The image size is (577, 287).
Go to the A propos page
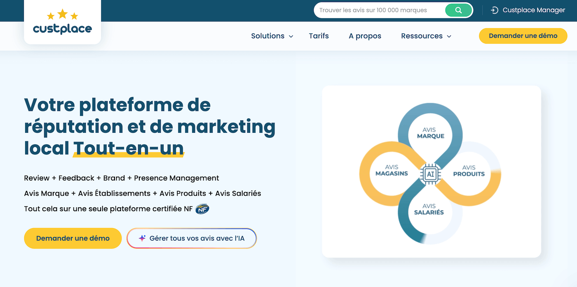365,36
